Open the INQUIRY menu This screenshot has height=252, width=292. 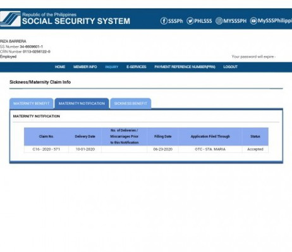[112, 67]
